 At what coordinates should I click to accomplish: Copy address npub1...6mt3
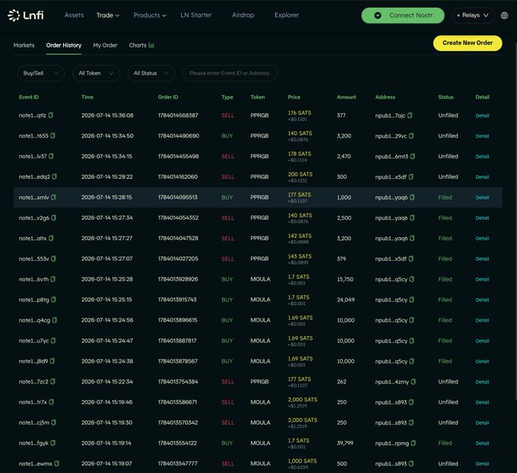[413, 157]
